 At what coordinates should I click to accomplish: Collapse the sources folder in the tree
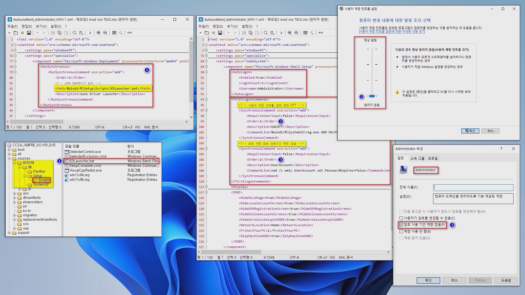[x=9, y=158]
